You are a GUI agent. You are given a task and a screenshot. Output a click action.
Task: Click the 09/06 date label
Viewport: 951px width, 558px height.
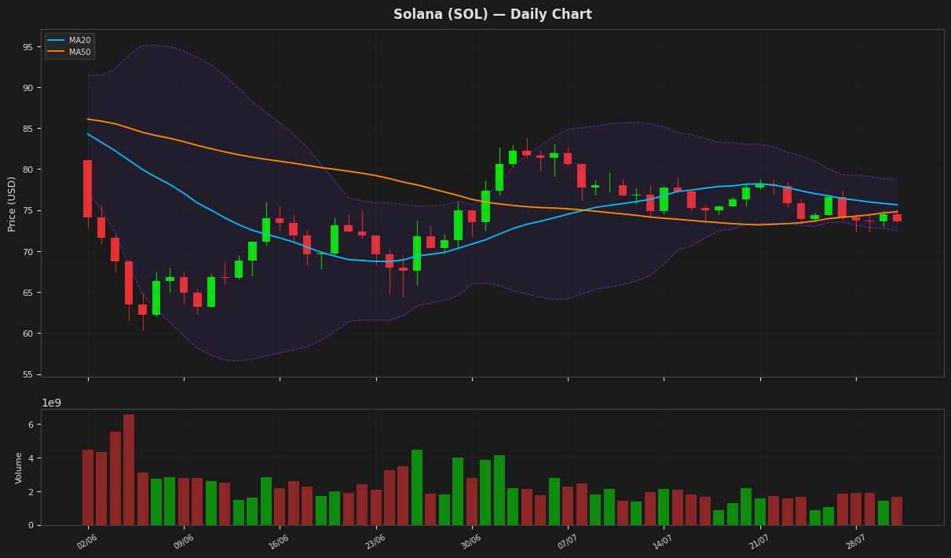pos(183,542)
